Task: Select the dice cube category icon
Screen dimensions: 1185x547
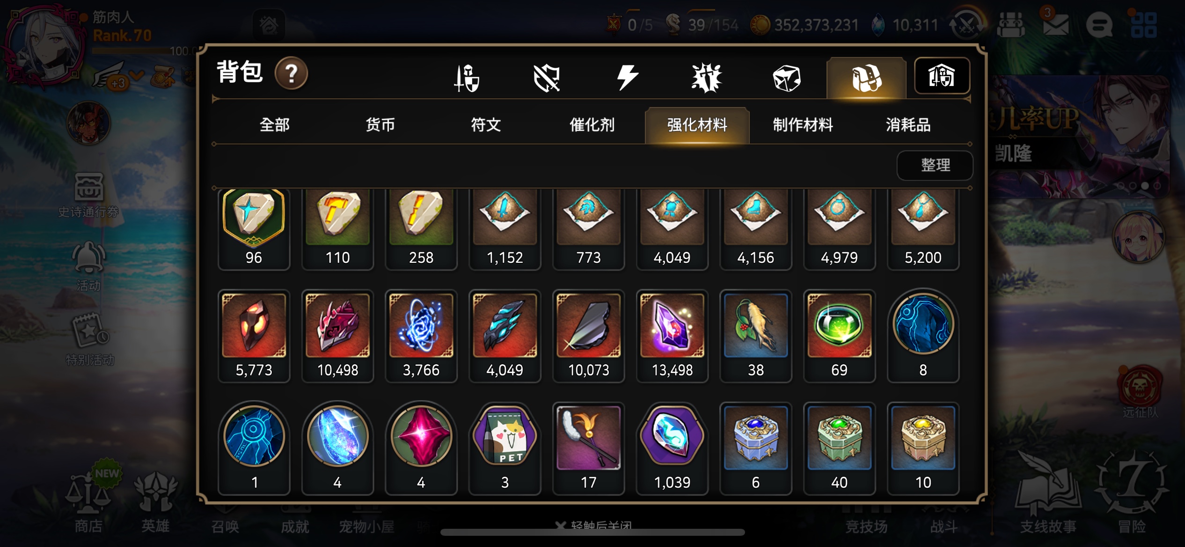Action: click(787, 78)
